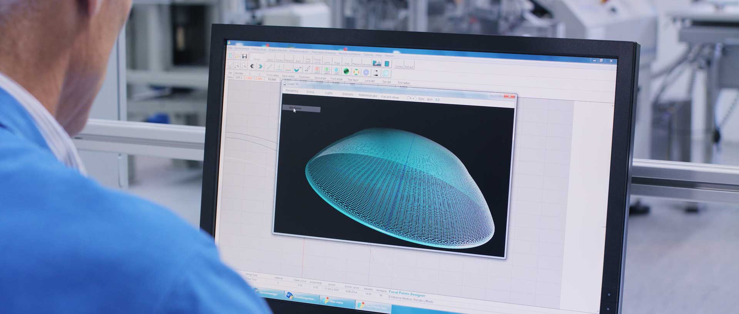739x314 pixels.
Task: Close the Loupe 3D window
Action: [x=510, y=96]
